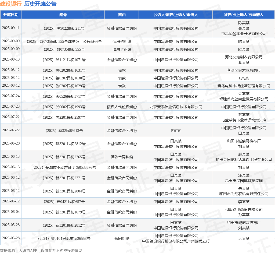The width and height of the screenshot is (275, 253).
Task: Click defendant 孙某某
Action: tap(244, 215)
